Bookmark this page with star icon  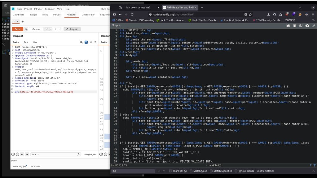point(250,14)
